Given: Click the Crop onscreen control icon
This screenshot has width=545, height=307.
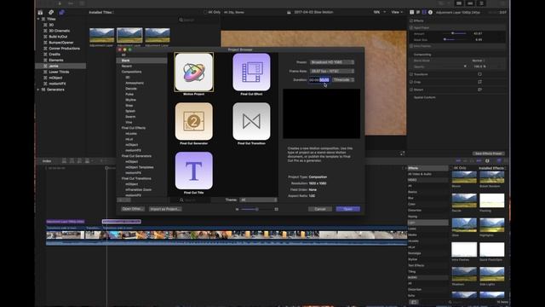Looking at the screenshot, I should (x=479, y=82).
